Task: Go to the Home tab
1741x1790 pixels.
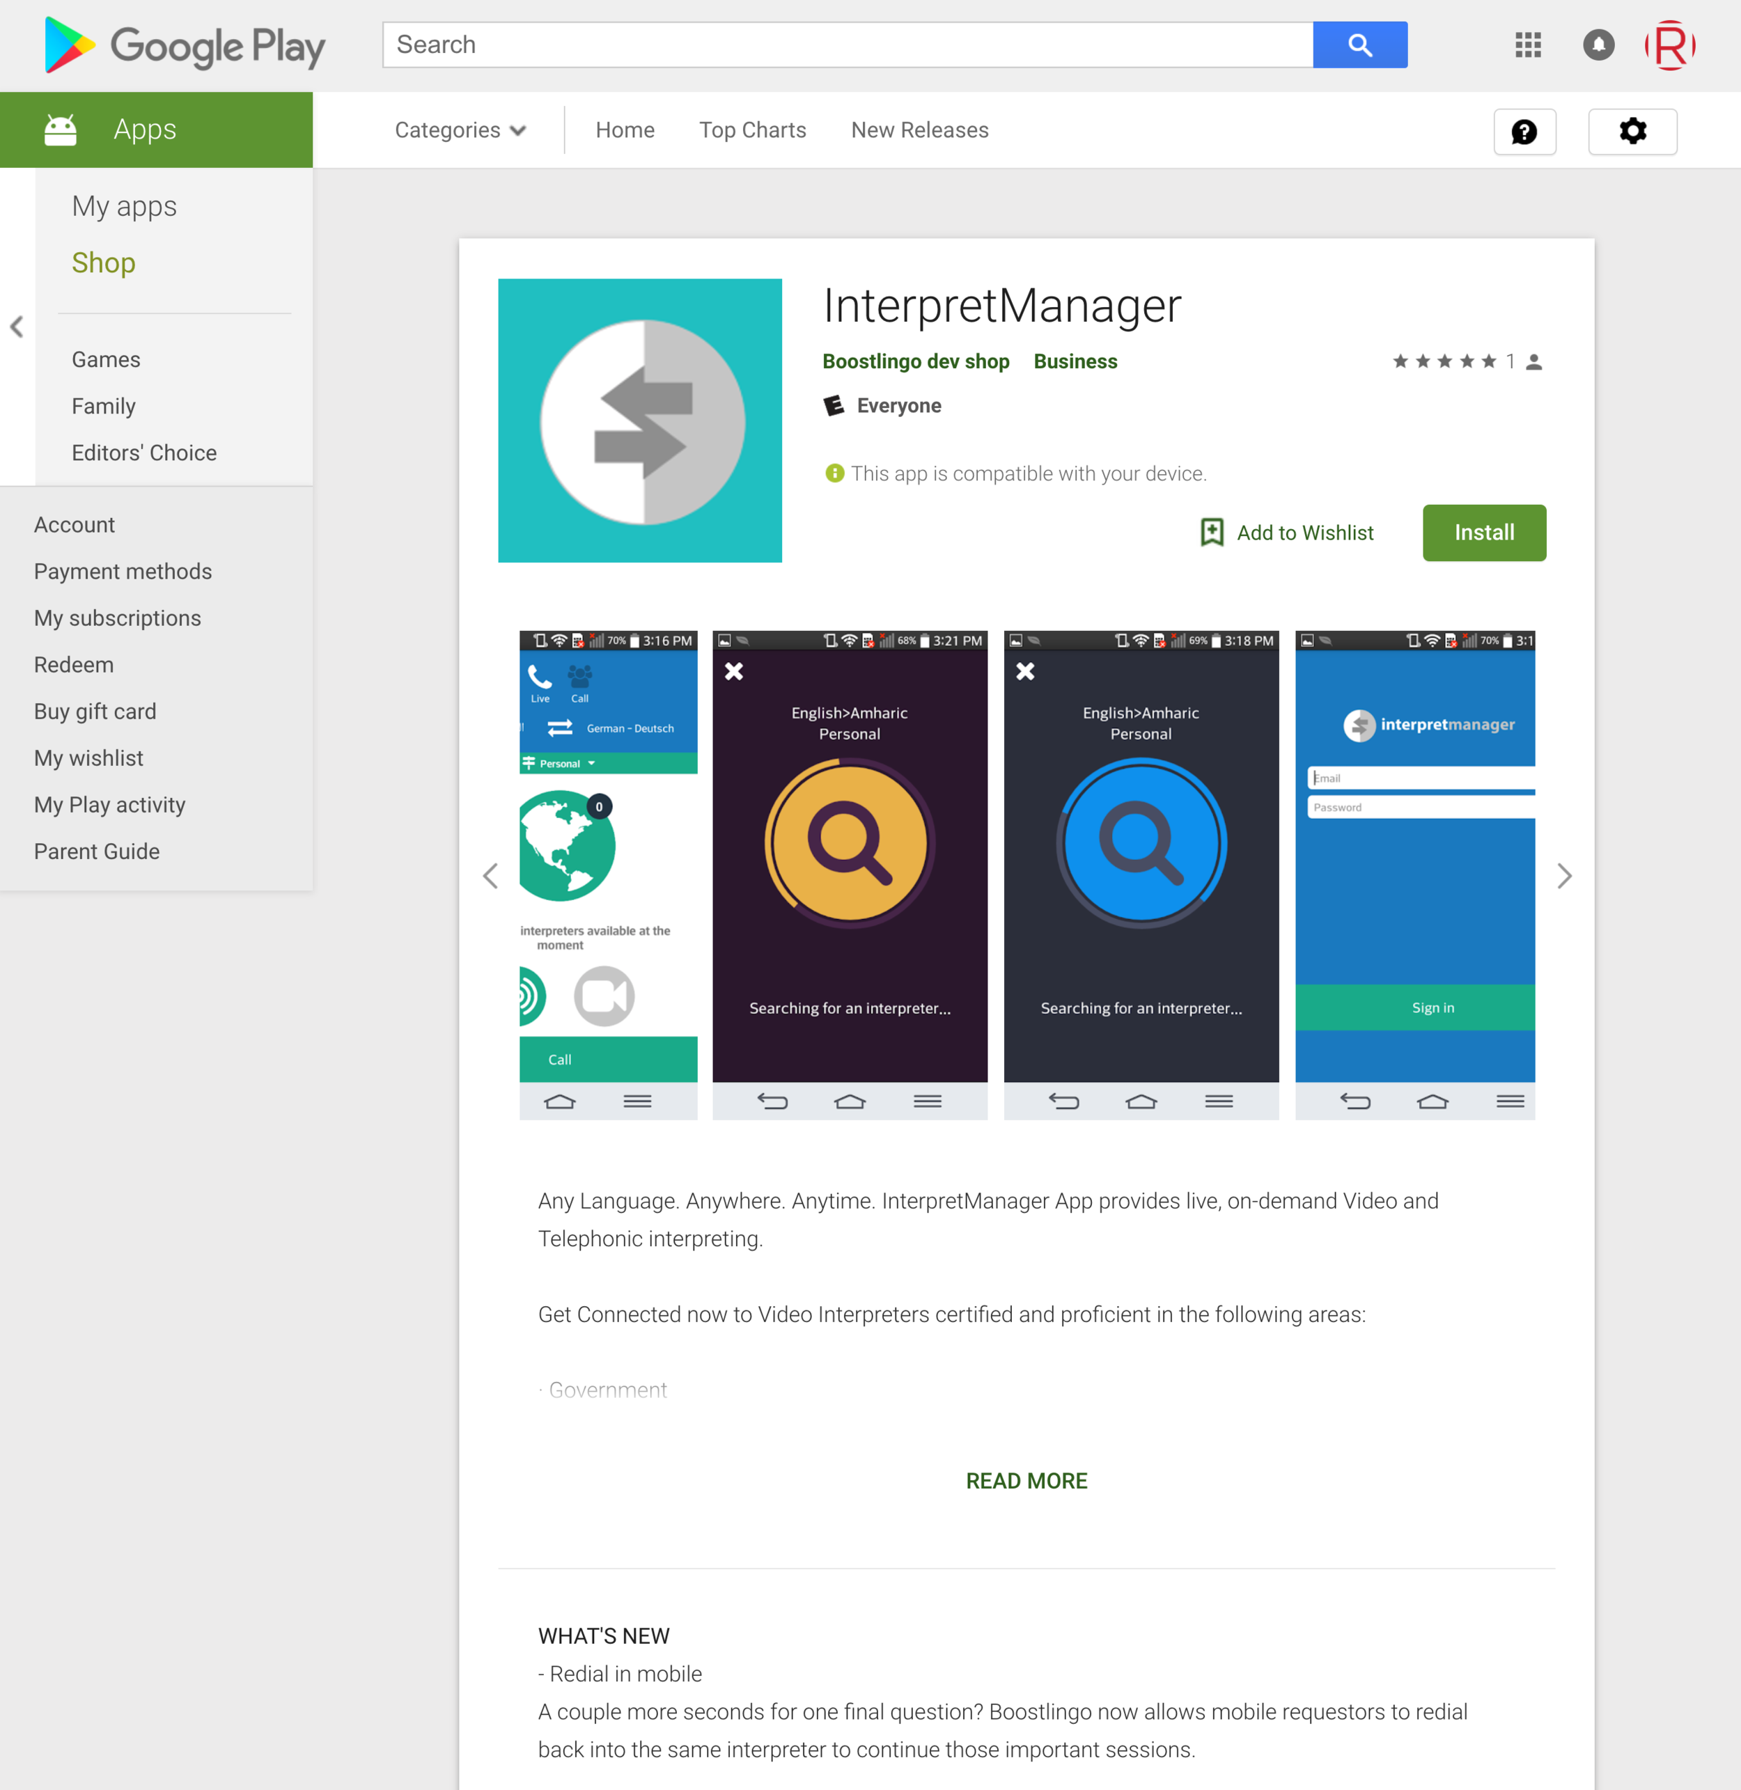Action: [x=625, y=129]
